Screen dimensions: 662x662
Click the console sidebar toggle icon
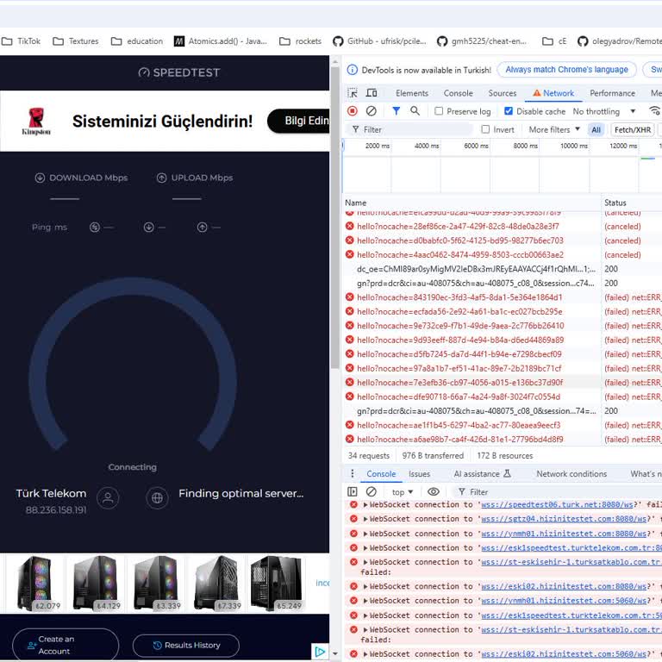tap(352, 491)
